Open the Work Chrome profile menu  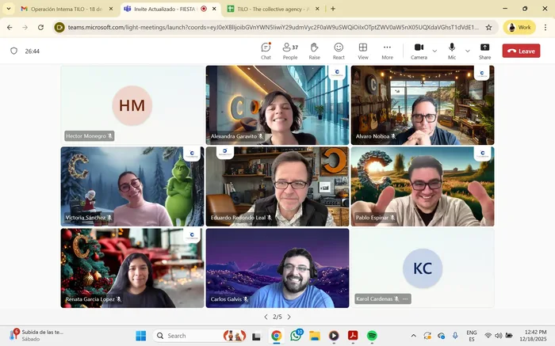tap(519, 27)
